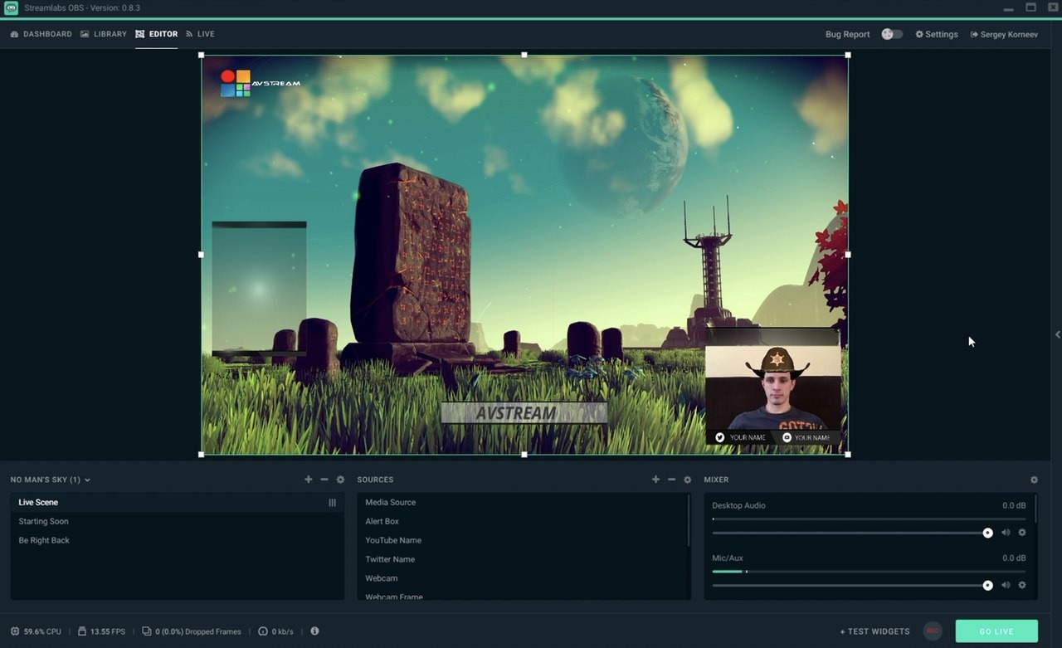Click the Sergey Korneev logout button
This screenshot has width=1062, height=648.
(x=1004, y=34)
